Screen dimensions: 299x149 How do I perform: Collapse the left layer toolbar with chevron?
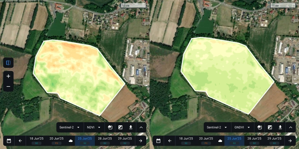click(x=141, y=127)
